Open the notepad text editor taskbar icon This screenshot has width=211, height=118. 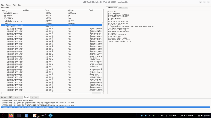[35, 115]
